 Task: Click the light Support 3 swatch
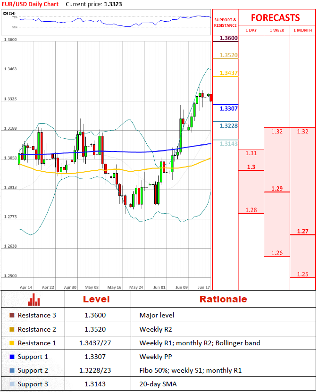(x=12, y=384)
